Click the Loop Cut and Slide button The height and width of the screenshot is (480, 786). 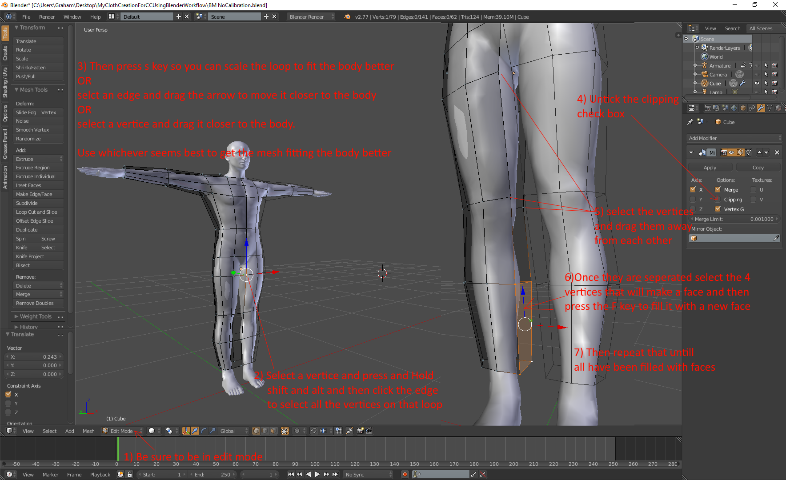click(x=38, y=212)
